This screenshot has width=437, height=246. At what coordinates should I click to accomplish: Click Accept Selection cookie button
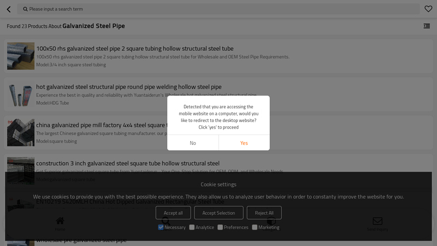218,213
